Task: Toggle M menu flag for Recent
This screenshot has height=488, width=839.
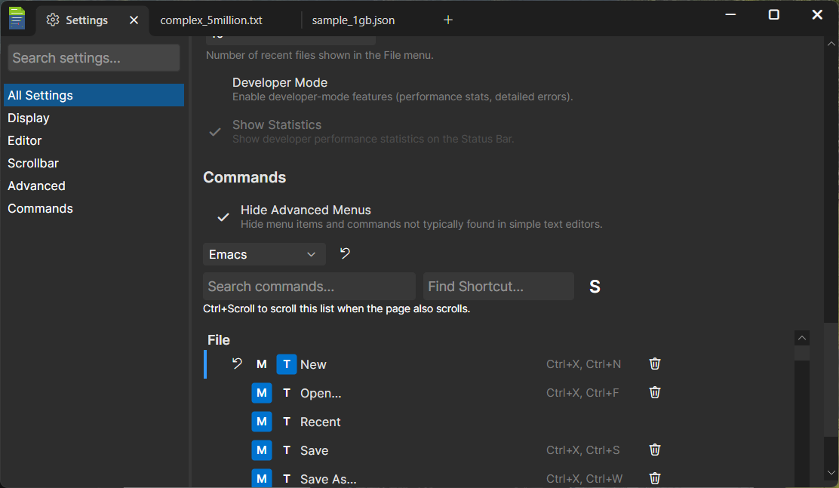Action: tap(262, 422)
